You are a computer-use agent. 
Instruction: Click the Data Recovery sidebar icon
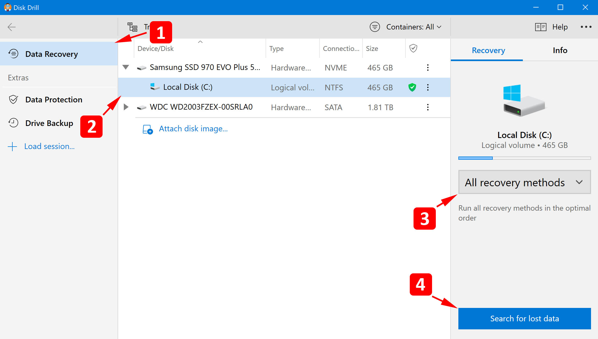pos(13,54)
